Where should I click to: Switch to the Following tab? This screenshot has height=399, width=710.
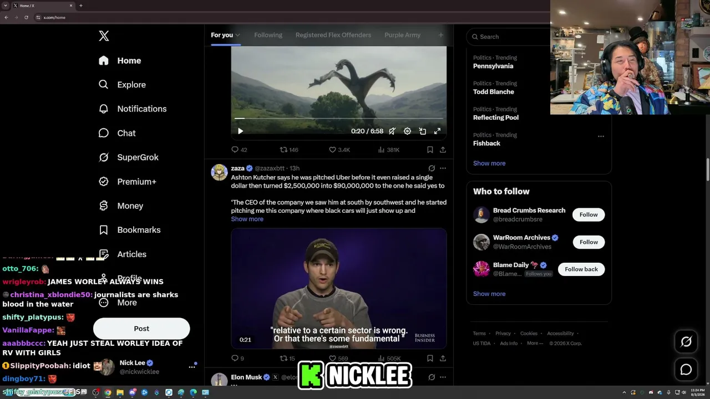(x=268, y=35)
